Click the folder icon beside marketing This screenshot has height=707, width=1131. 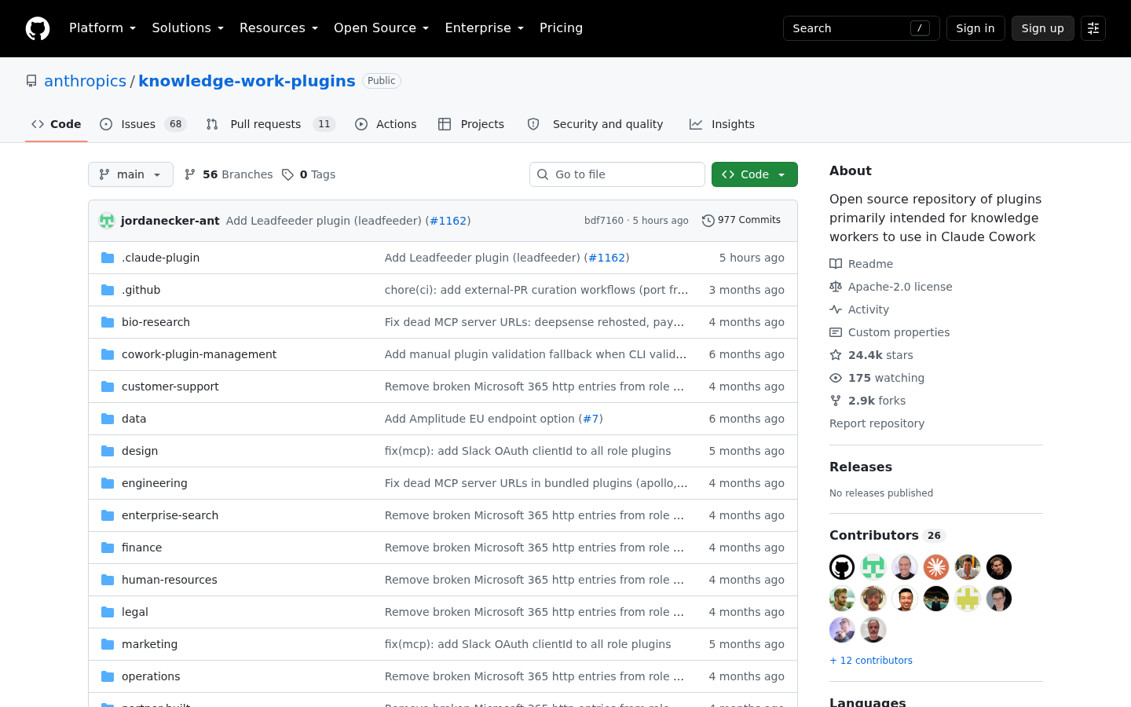(108, 644)
